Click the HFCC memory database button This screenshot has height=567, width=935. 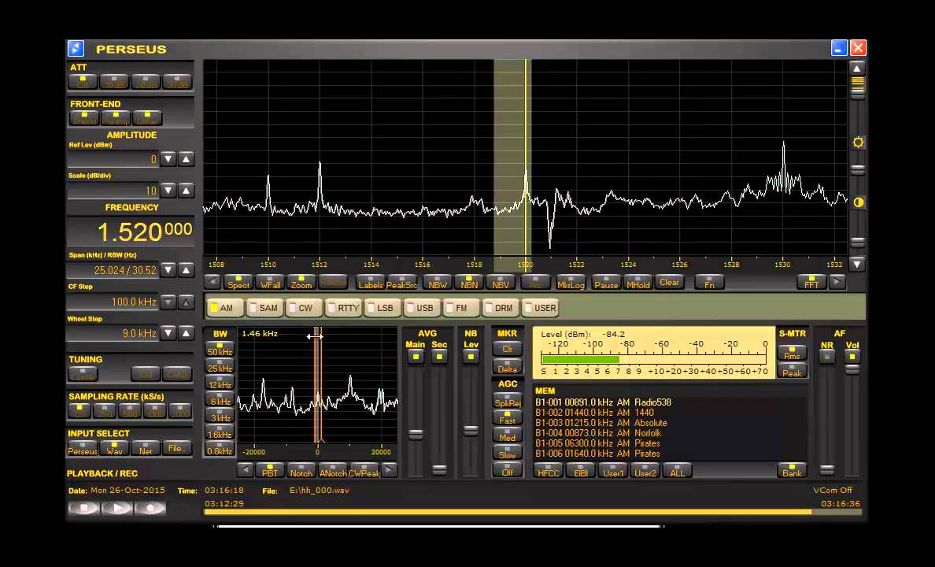point(549,471)
